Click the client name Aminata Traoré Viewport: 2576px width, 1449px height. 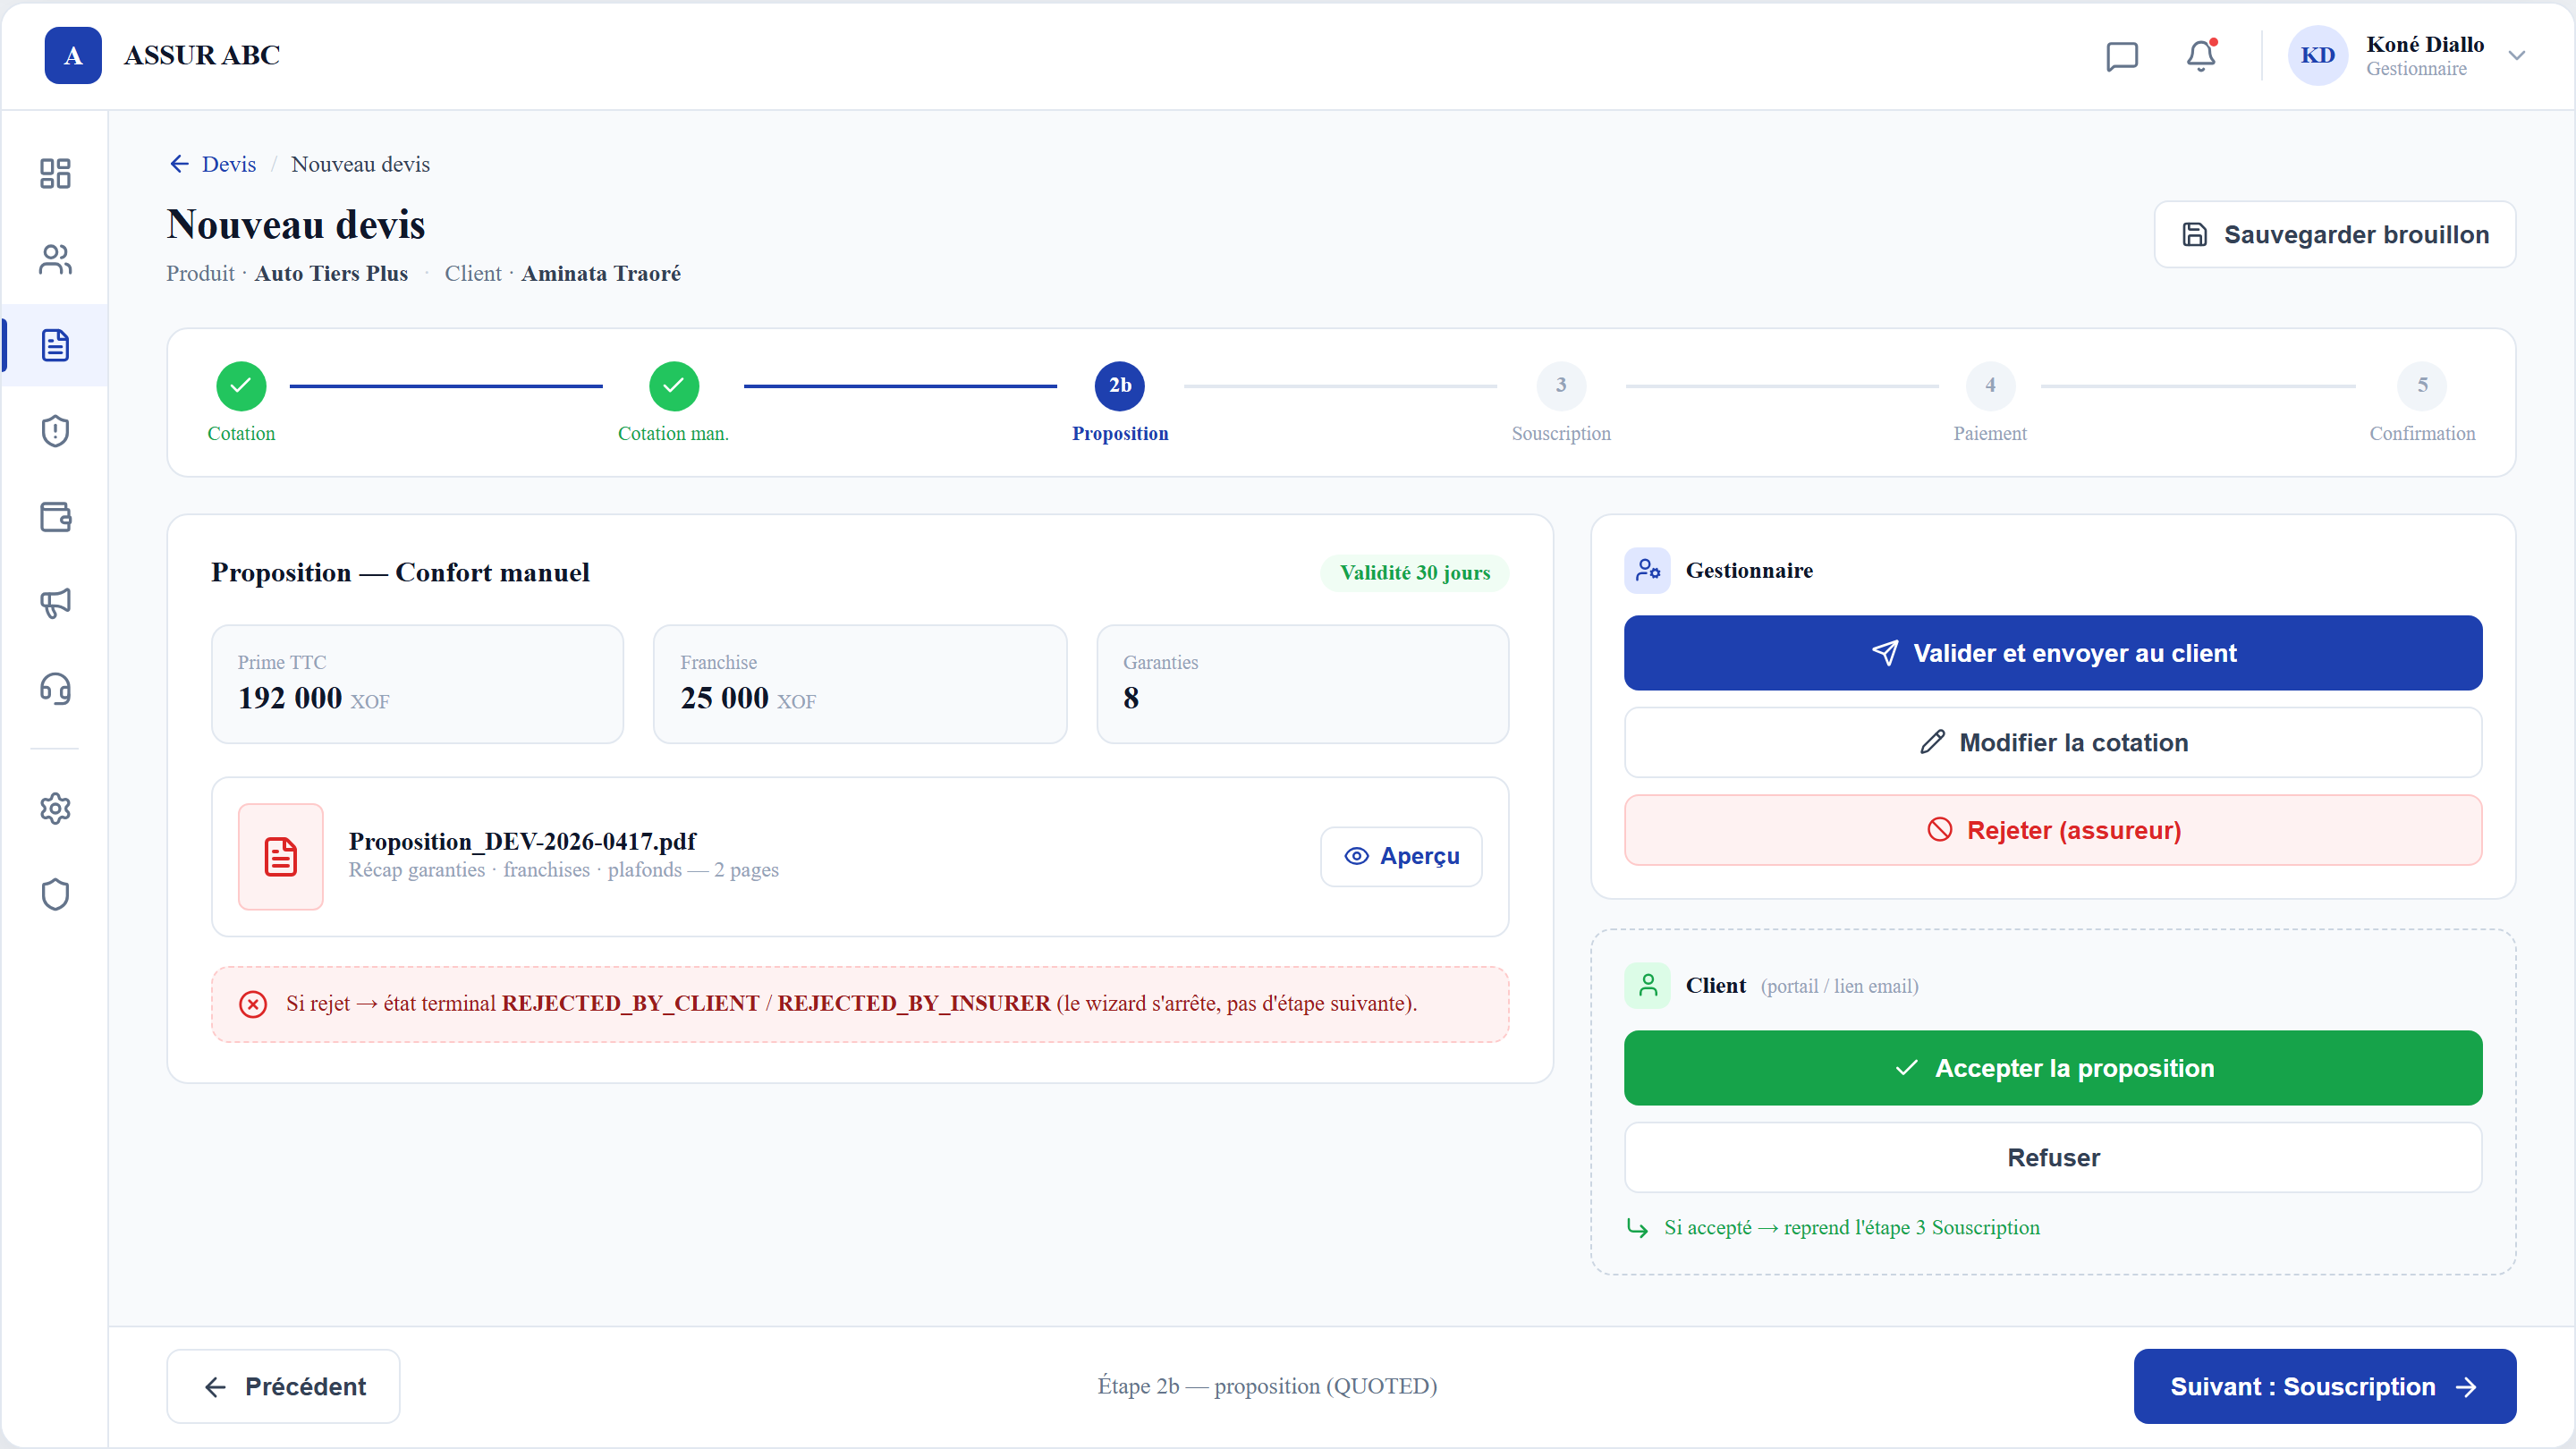coord(601,274)
